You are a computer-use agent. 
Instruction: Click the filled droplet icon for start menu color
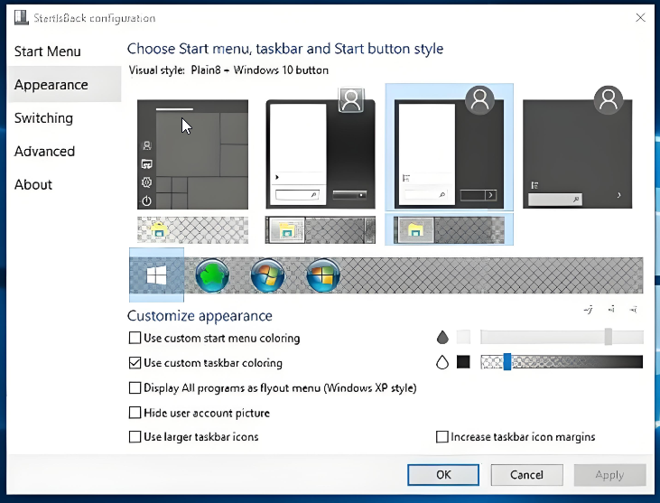pos(442,338)
